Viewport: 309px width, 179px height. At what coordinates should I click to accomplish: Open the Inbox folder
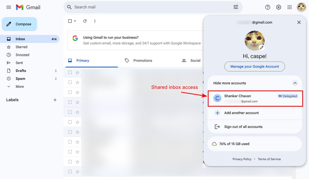pyautogui.click(x=30, y=39)
